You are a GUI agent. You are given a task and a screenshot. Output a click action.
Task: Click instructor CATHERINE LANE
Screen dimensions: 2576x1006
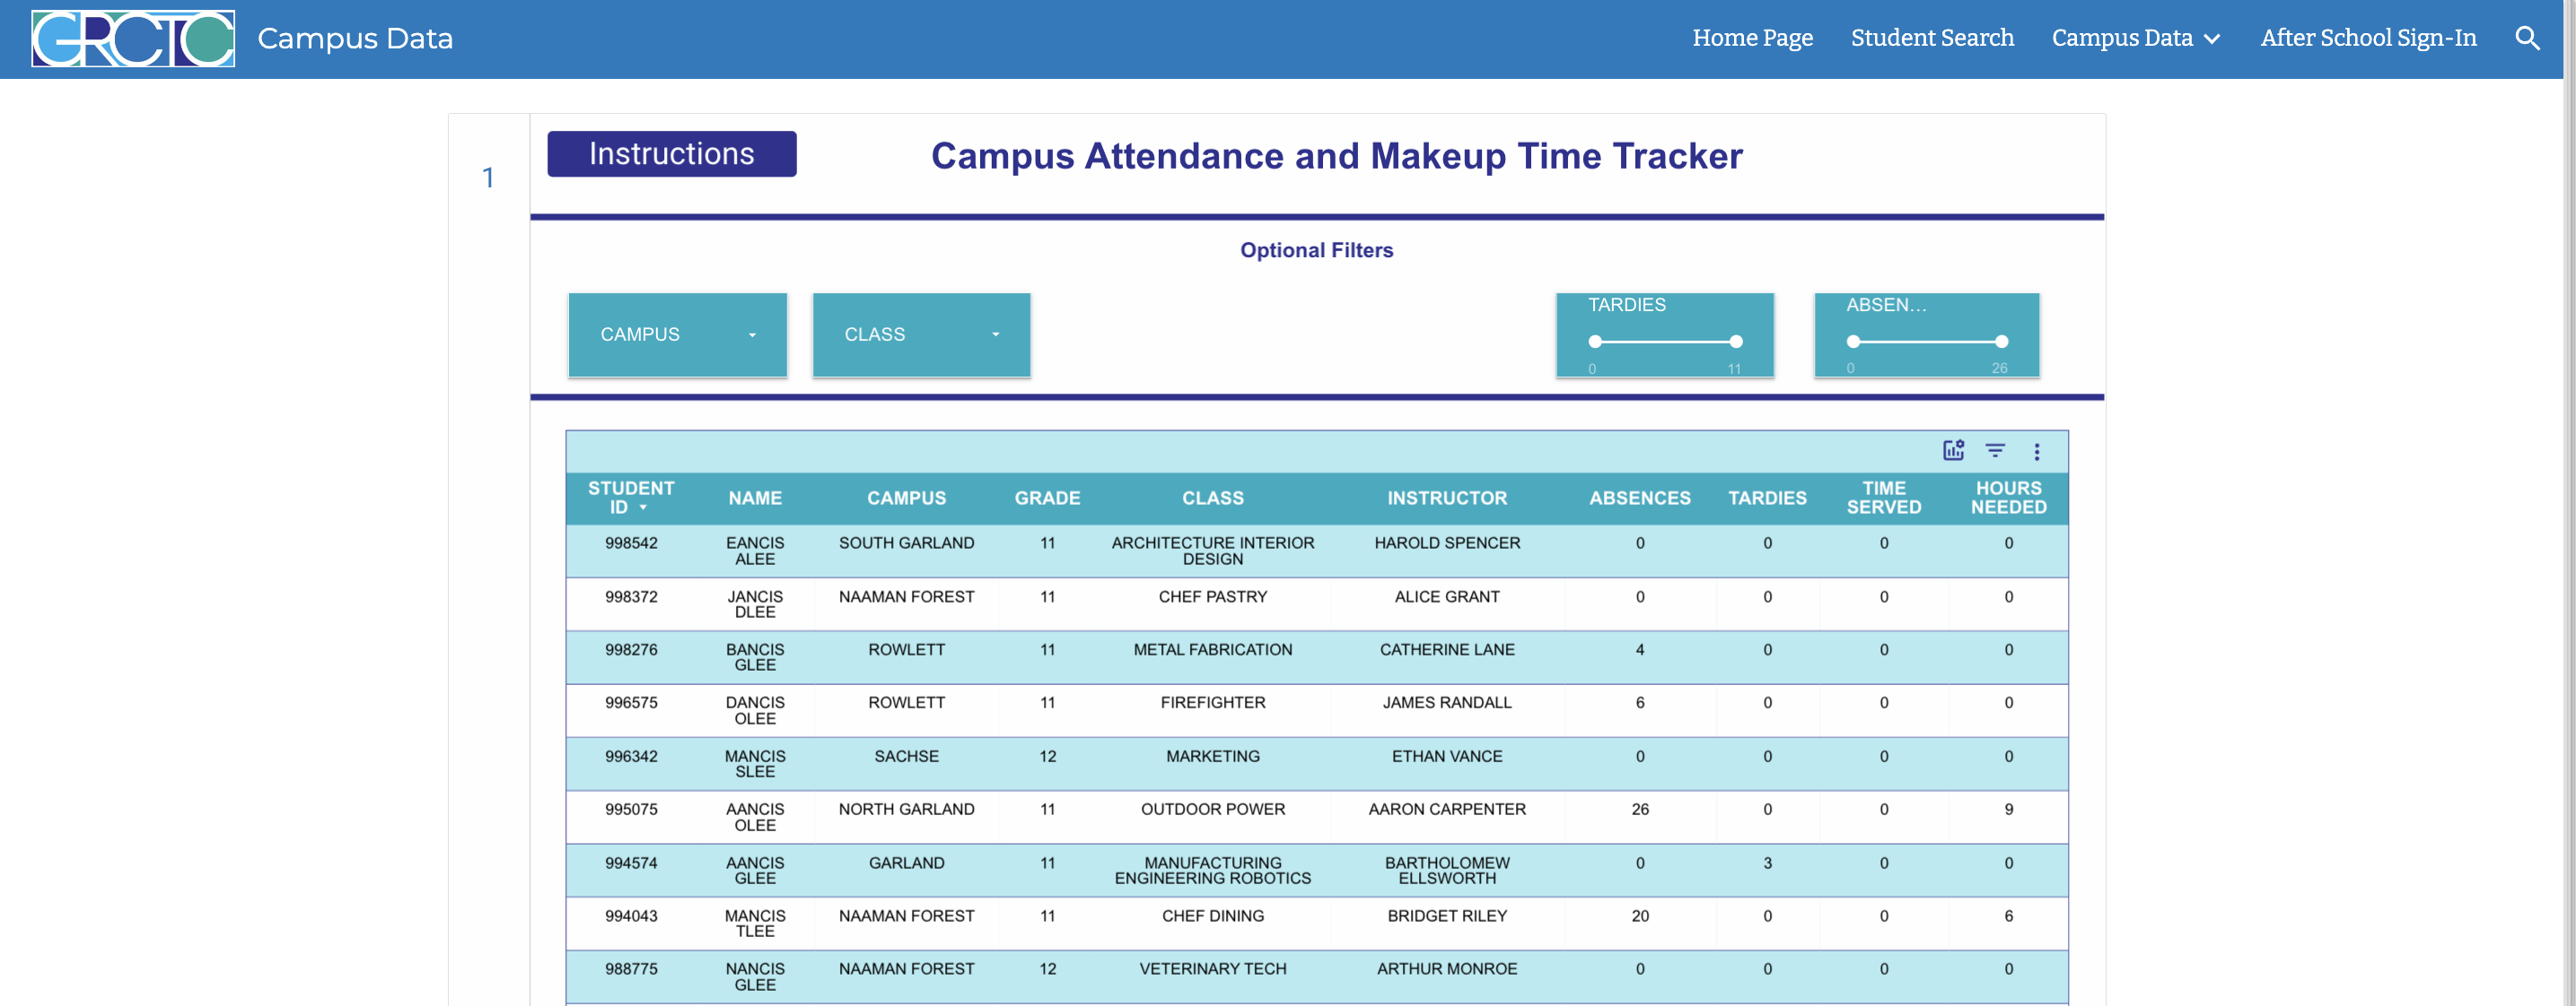1447,650
